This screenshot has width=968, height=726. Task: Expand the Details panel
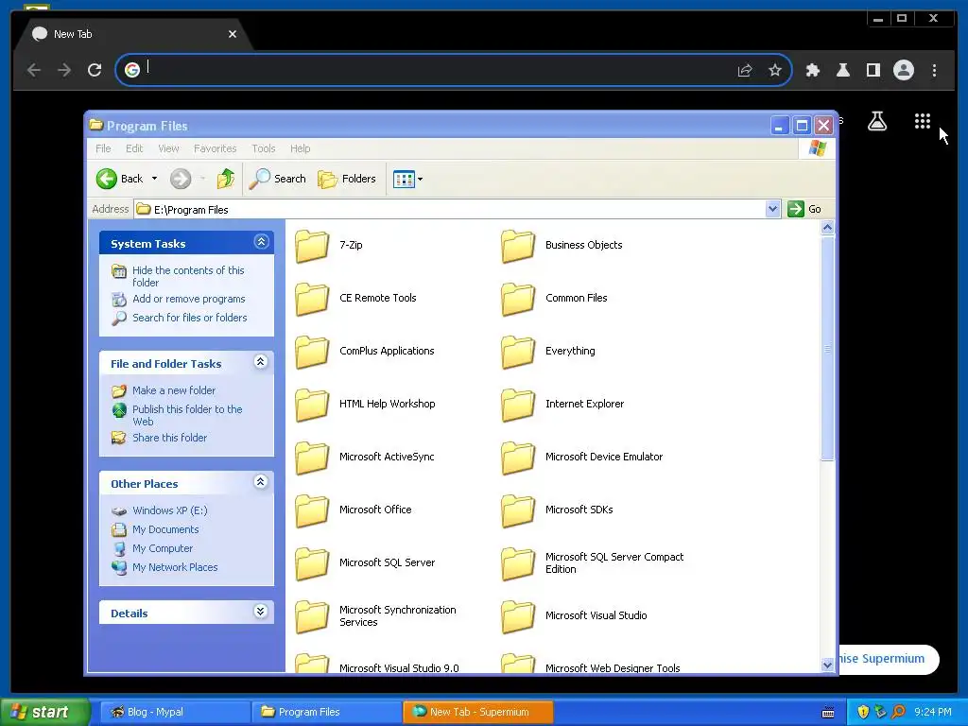261,612
